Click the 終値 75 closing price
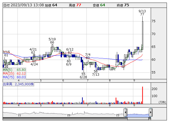This screenshot has width=170, height=123. [123, 5]
